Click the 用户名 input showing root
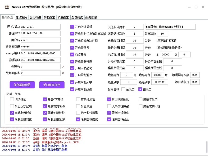The height and width of the screenshot is (156, 209). coord(40,40)
